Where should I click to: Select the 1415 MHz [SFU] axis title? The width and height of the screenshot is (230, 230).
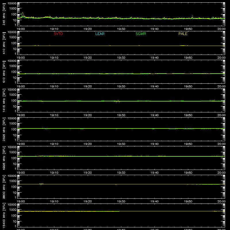pyautogui.click(x=4, y=100)
